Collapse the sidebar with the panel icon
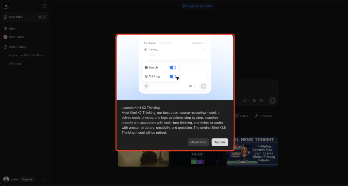This screenshot has height=186, width=348. pyautogui.click(x=45, y=6)
